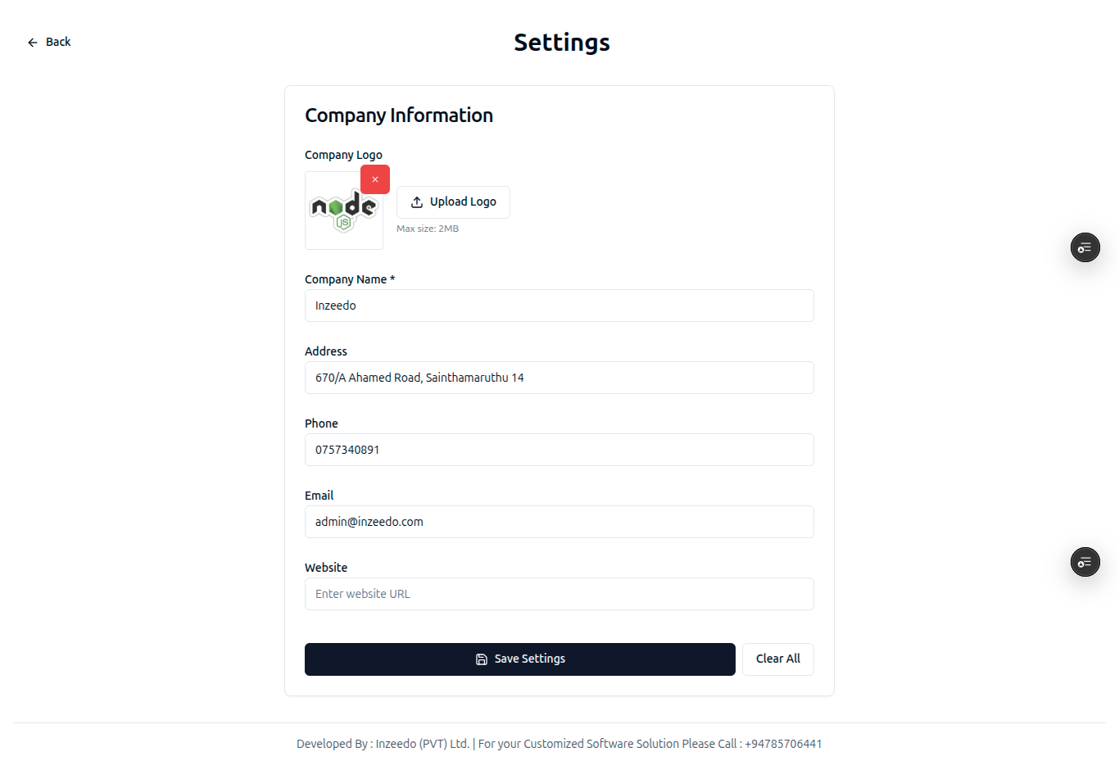Image resolution: width=1119 pixels, height=779 pixels.
Task: Click the Settings page heading
Action: click(x=561, y=43)
